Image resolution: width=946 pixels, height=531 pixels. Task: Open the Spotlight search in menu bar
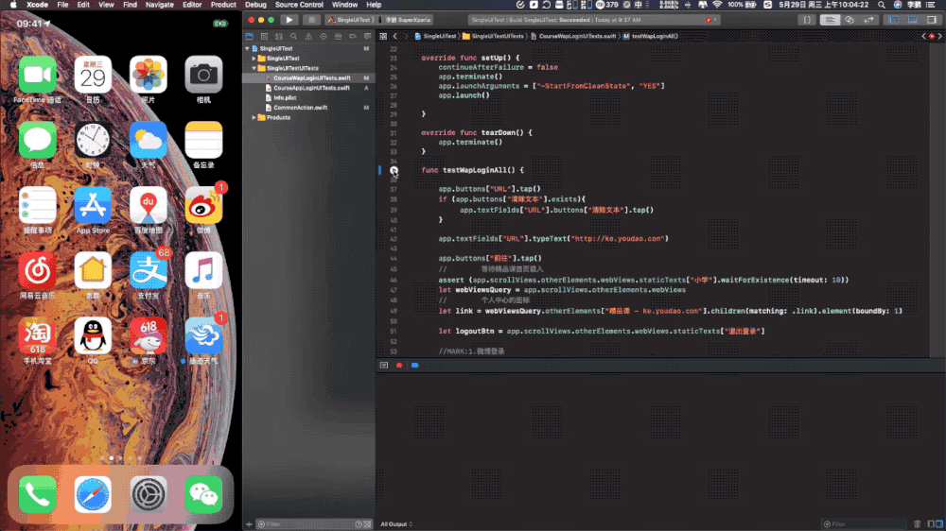882,5
